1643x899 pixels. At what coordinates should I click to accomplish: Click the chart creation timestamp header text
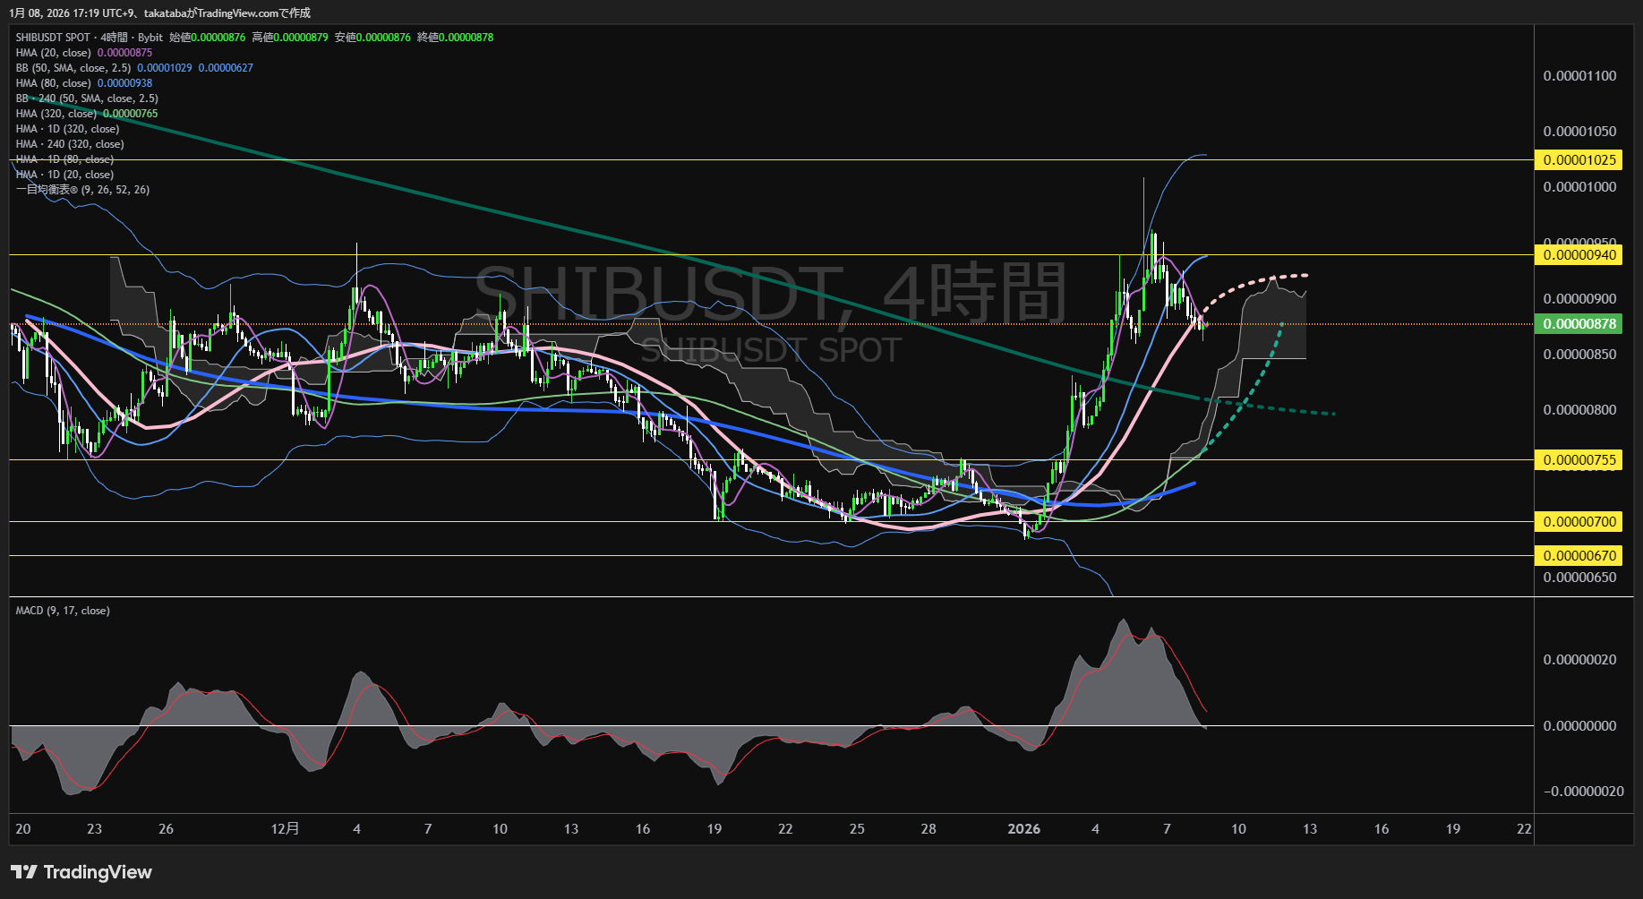160,13
